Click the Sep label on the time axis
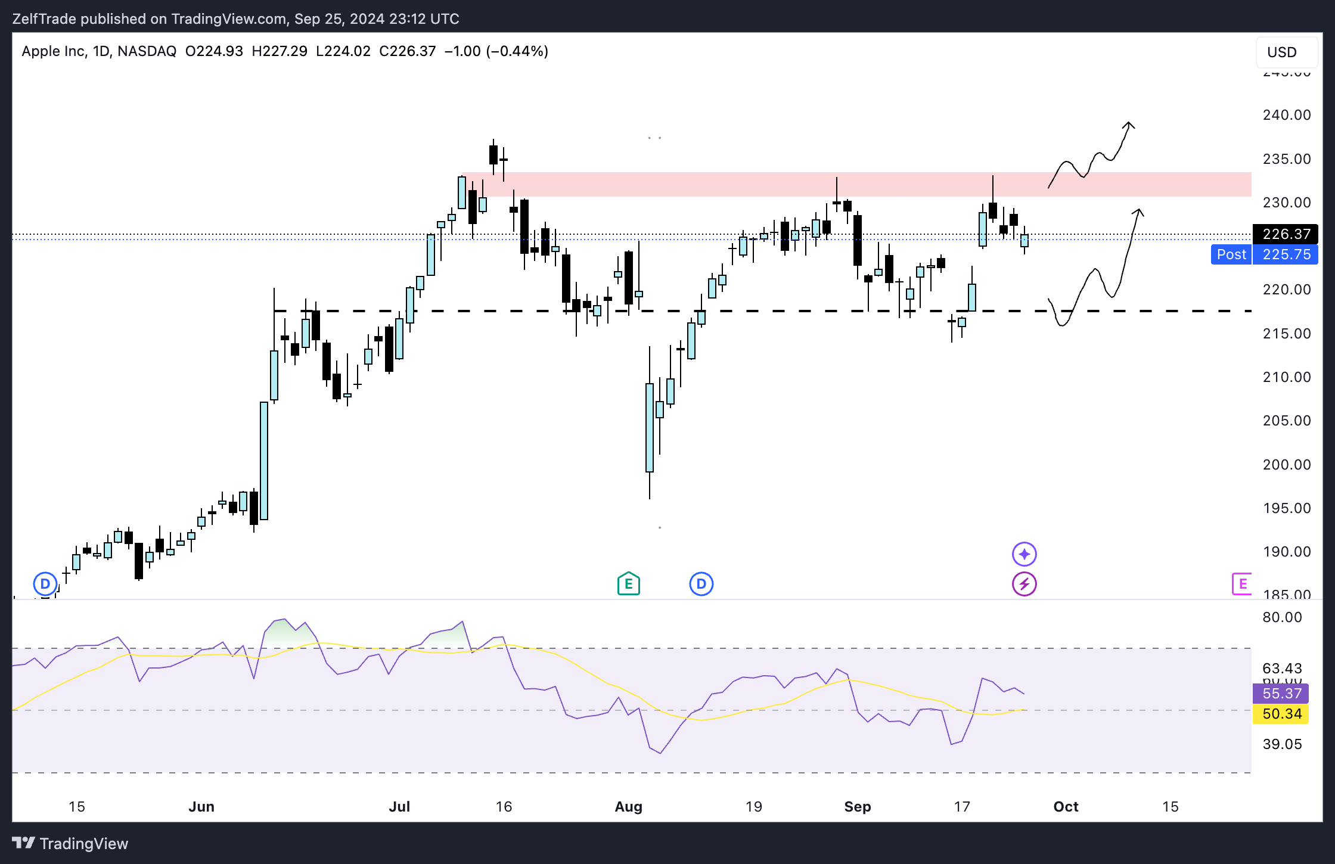Viewport: 1335px width, 864px height. [858, 807]
